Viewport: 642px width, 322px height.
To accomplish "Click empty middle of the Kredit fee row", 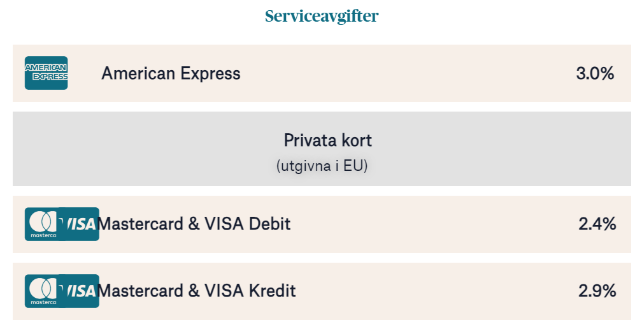I will (433, 291).
